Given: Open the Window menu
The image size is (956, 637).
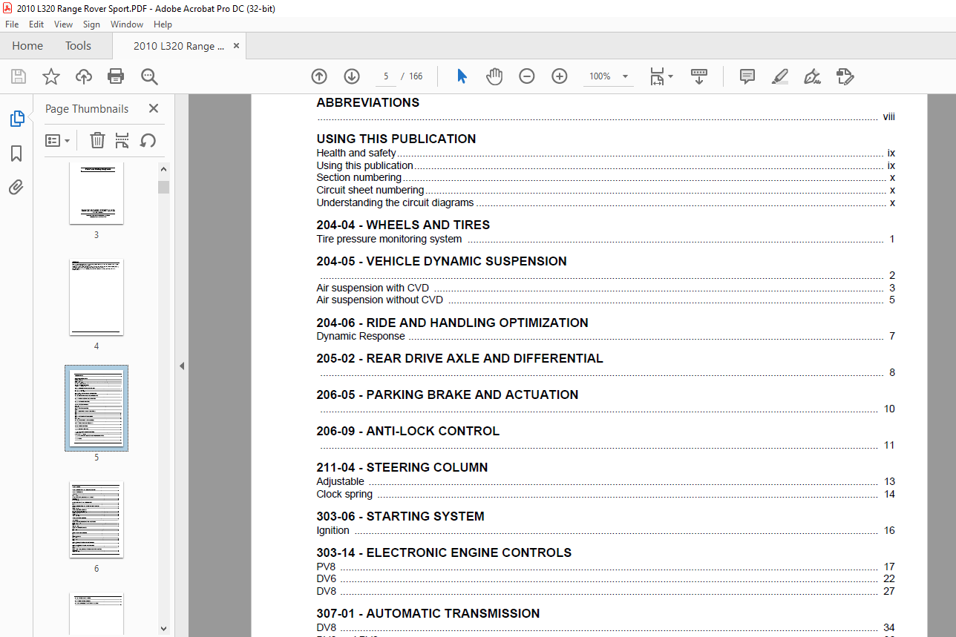Looking at the screenshot, I should [127, 24].
